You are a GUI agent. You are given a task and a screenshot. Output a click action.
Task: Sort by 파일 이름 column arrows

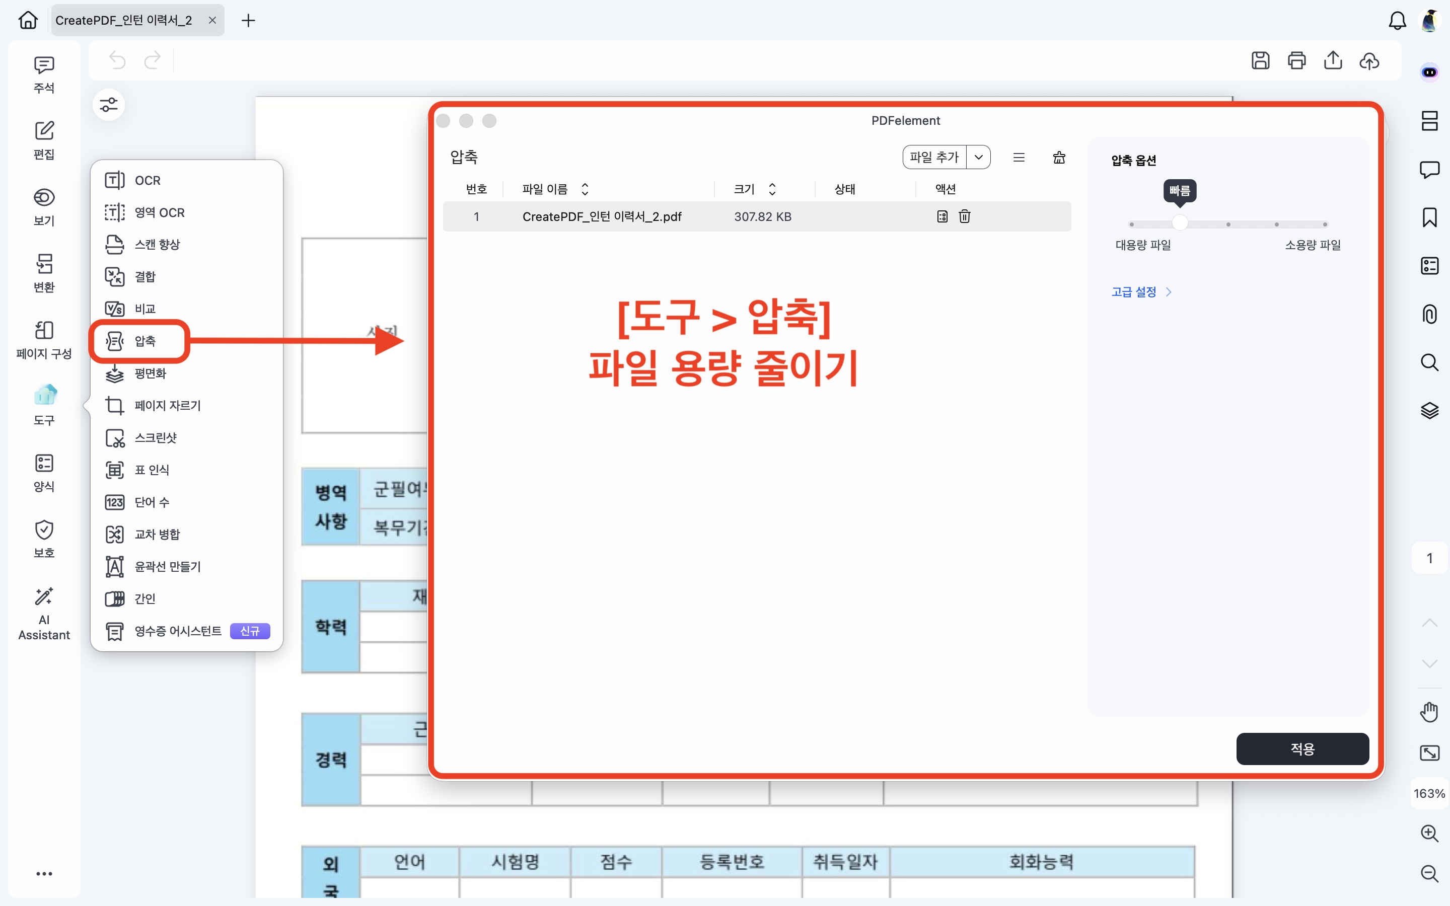pos(585,189)
